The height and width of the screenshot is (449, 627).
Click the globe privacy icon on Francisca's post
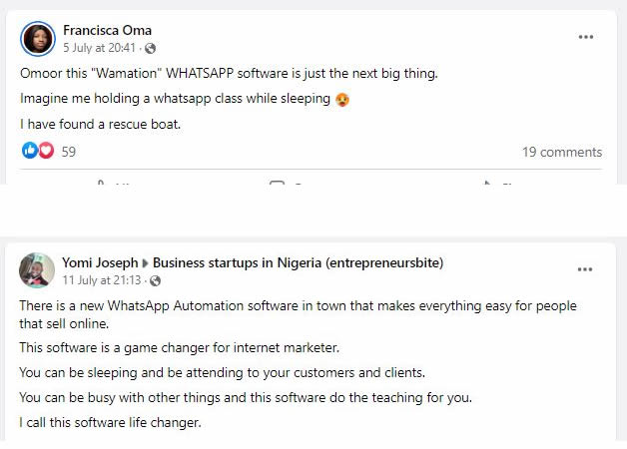click(x=151, y=48)
